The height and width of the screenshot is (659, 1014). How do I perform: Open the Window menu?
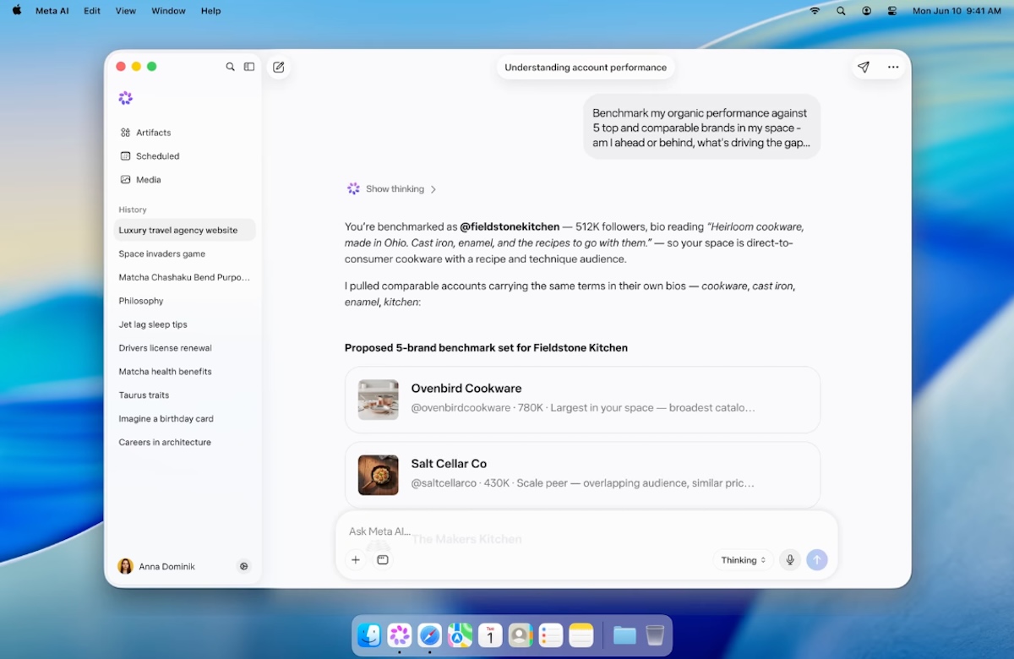click(168, 11)
